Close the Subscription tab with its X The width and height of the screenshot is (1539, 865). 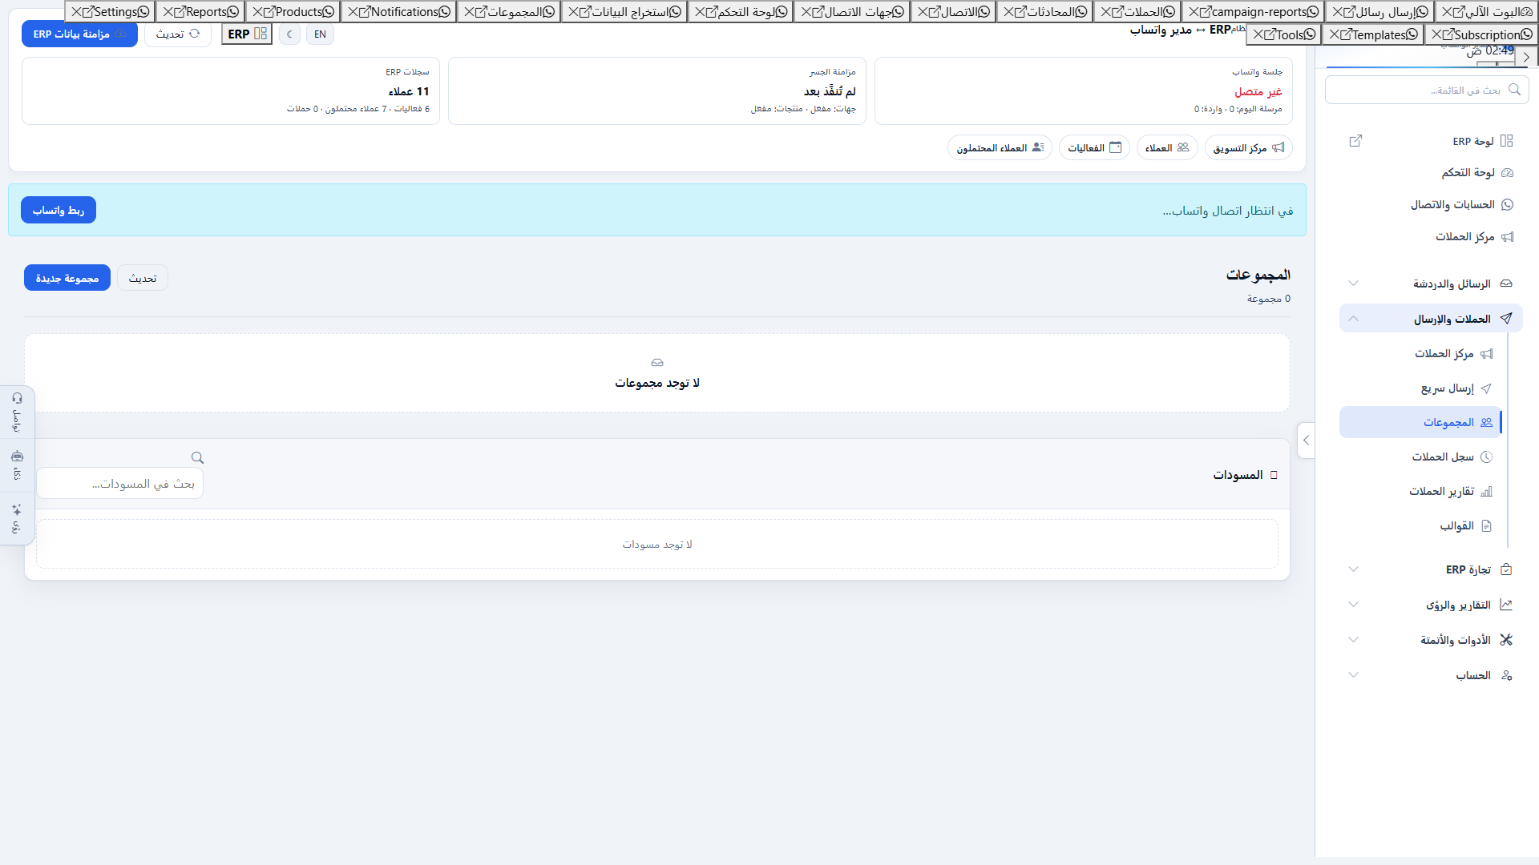tap(1436, 34)
